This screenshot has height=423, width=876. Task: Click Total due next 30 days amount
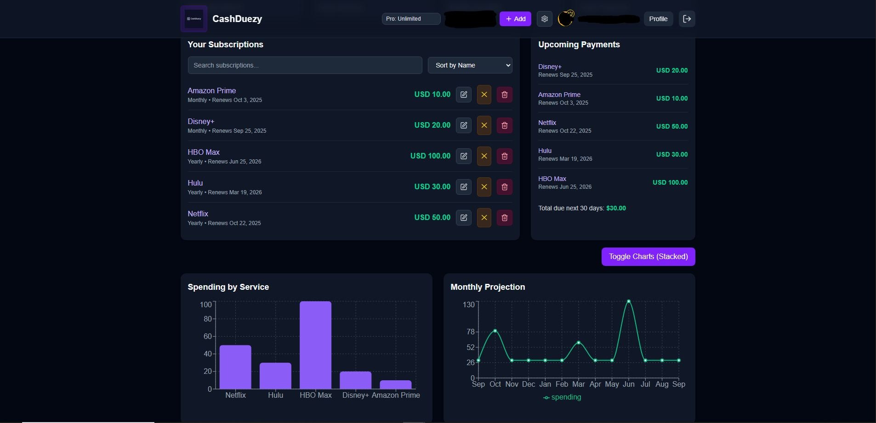pos(616,208)
